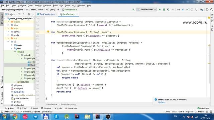This screenshot has height=120, width=214.
Task: Open the BankServiceKt run configuration dropdown
Action: pos(146,10)
